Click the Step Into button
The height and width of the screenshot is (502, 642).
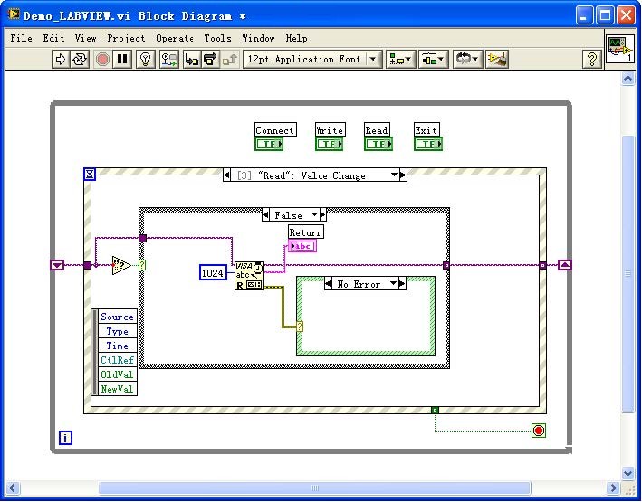(x=192, y=60)
